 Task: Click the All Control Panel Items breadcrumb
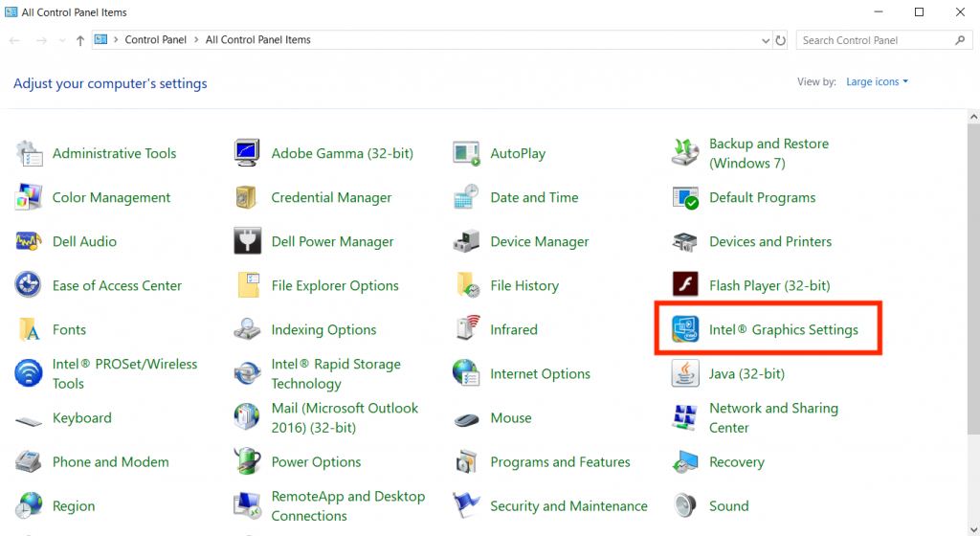tap(258, 40)
